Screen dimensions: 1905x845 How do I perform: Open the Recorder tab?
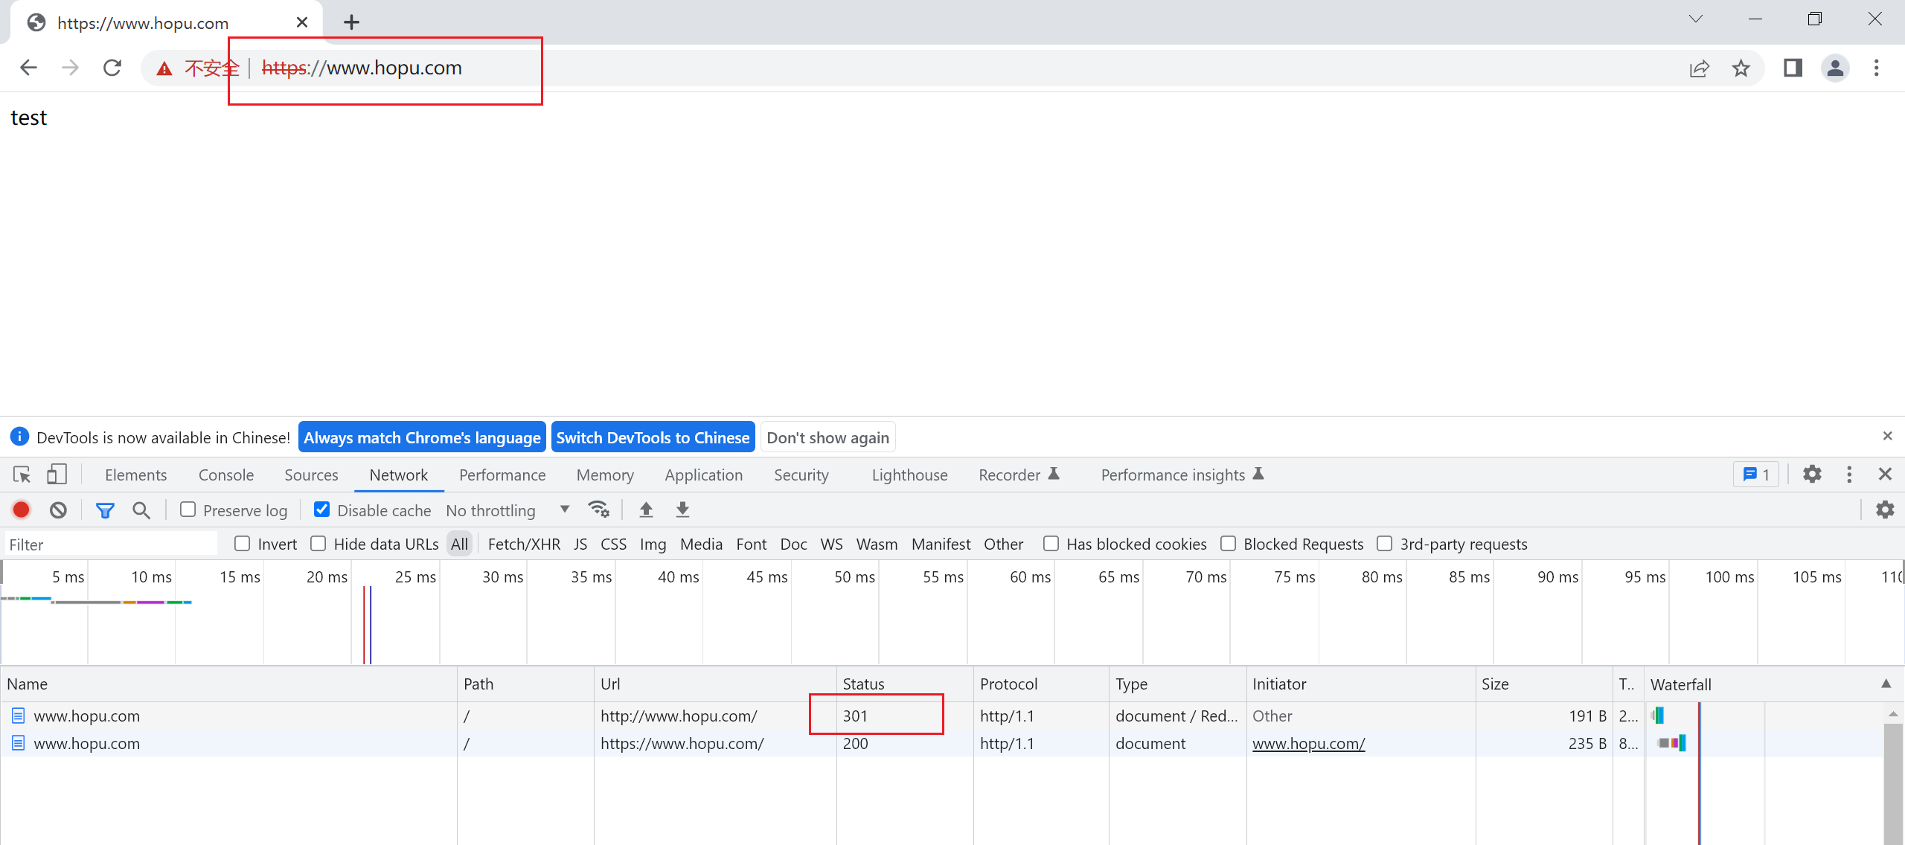(x=1019, y=475)
